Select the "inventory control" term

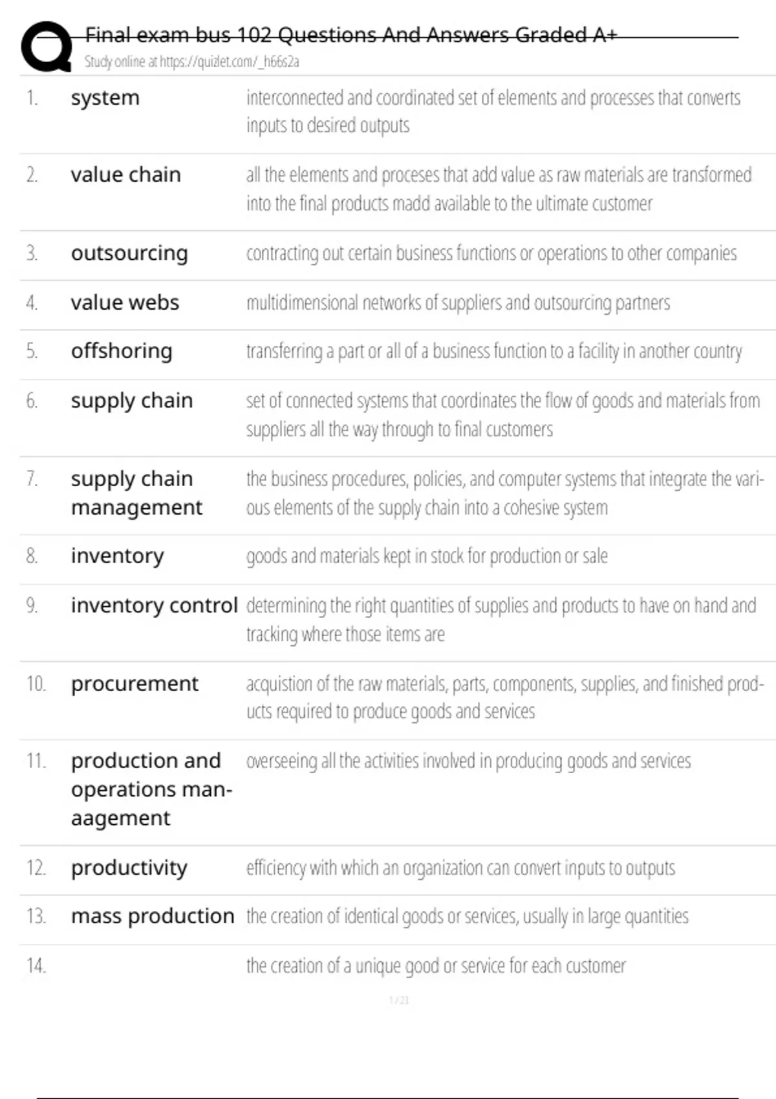point(154,606)
